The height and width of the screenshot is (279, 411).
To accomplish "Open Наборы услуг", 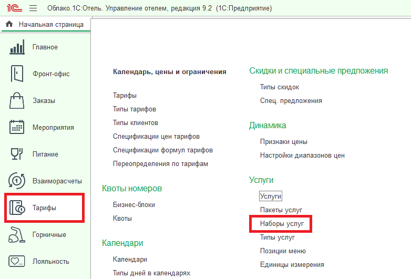I will point(282,223).
